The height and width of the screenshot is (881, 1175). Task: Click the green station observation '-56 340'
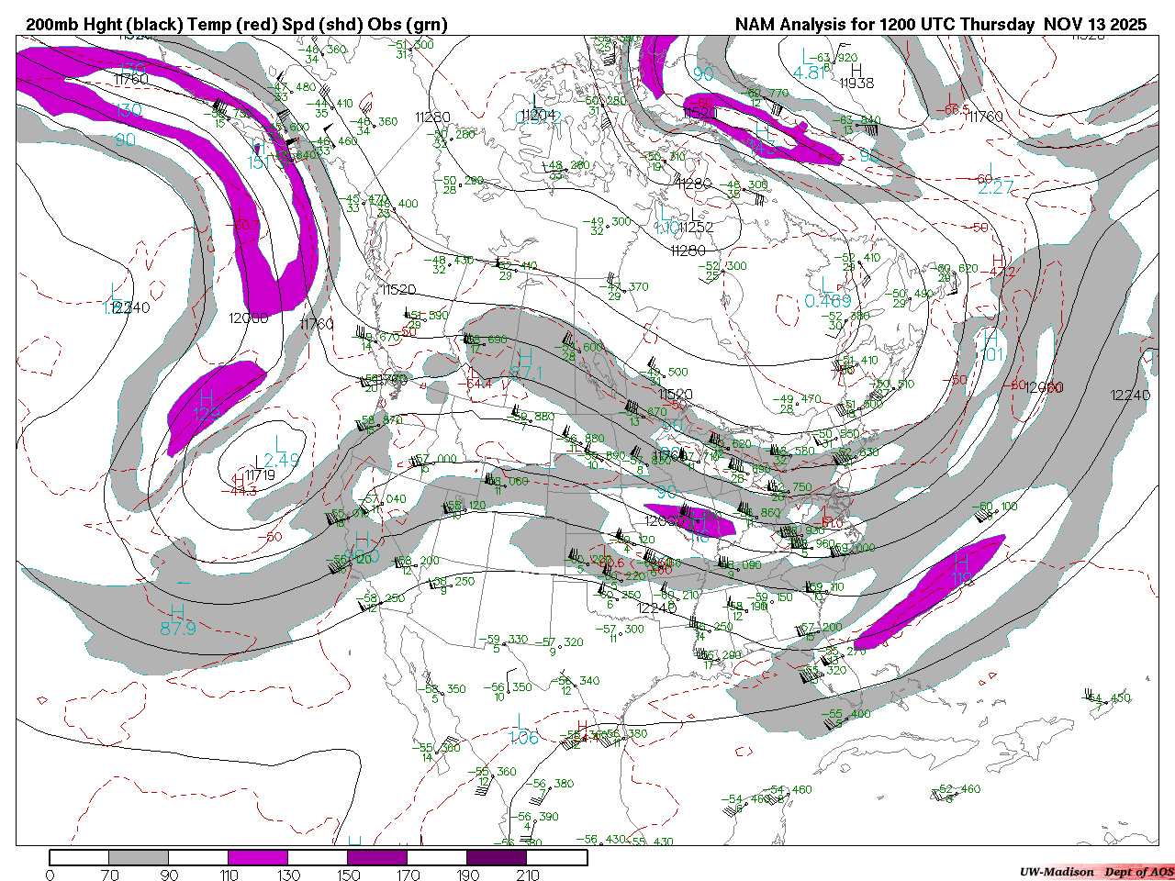click(575, 681)
